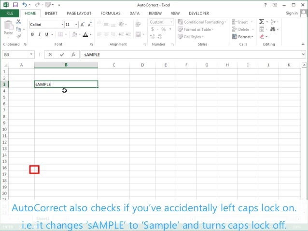Click the Cancel X in formula bar

pyautogui.click(x=50, y=54)
